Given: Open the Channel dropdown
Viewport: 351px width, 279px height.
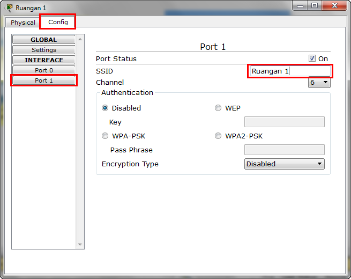Looking at the screenshot, I should coord(319,83).
